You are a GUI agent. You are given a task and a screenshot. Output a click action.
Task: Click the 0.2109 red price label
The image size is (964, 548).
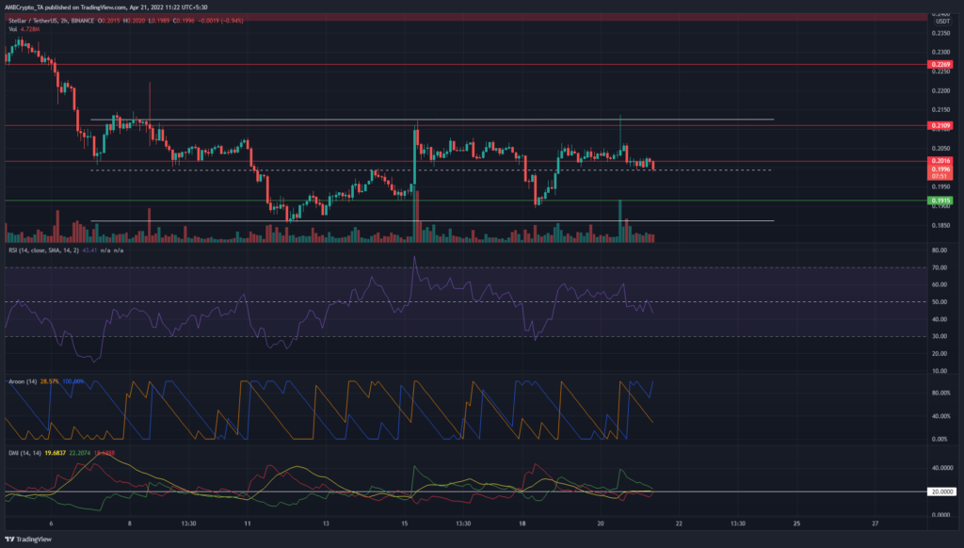click(940, 125)
